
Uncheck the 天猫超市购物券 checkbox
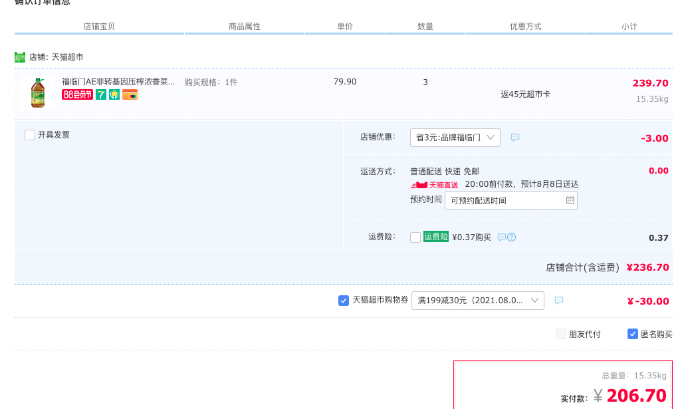344,300
